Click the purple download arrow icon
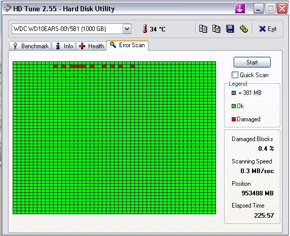 pos(240,9)
